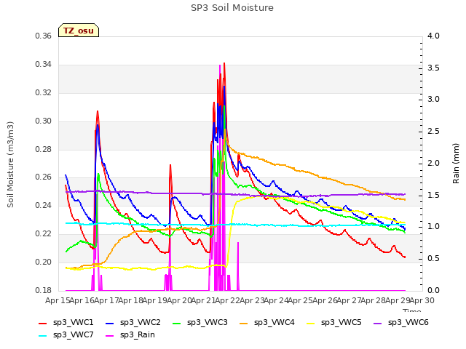
Task: Click the 0.24 left axis tick label
Action: pos(43,205)
